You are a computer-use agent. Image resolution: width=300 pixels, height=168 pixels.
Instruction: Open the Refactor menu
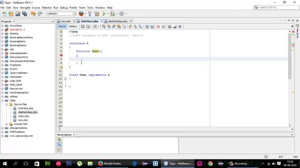click(47, 7)
